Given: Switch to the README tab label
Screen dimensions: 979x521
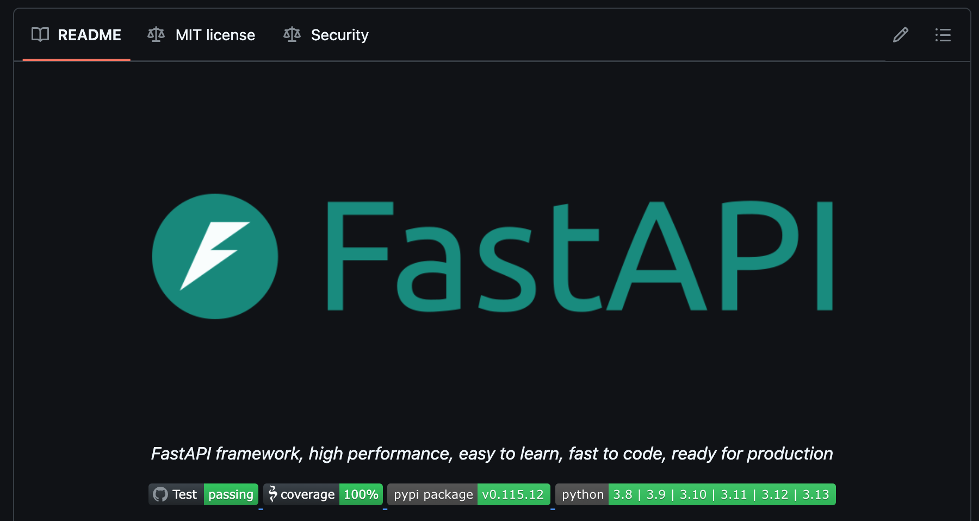Looking at the screenshot, I should click(x=89, y=35).
